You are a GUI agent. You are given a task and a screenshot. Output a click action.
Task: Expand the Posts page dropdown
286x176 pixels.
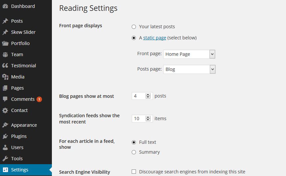(x=189, y=69)
